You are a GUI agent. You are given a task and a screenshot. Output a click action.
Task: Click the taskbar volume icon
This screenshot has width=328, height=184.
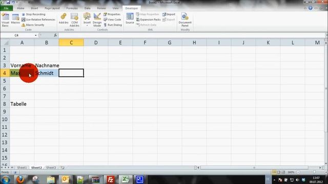(297, 180)
